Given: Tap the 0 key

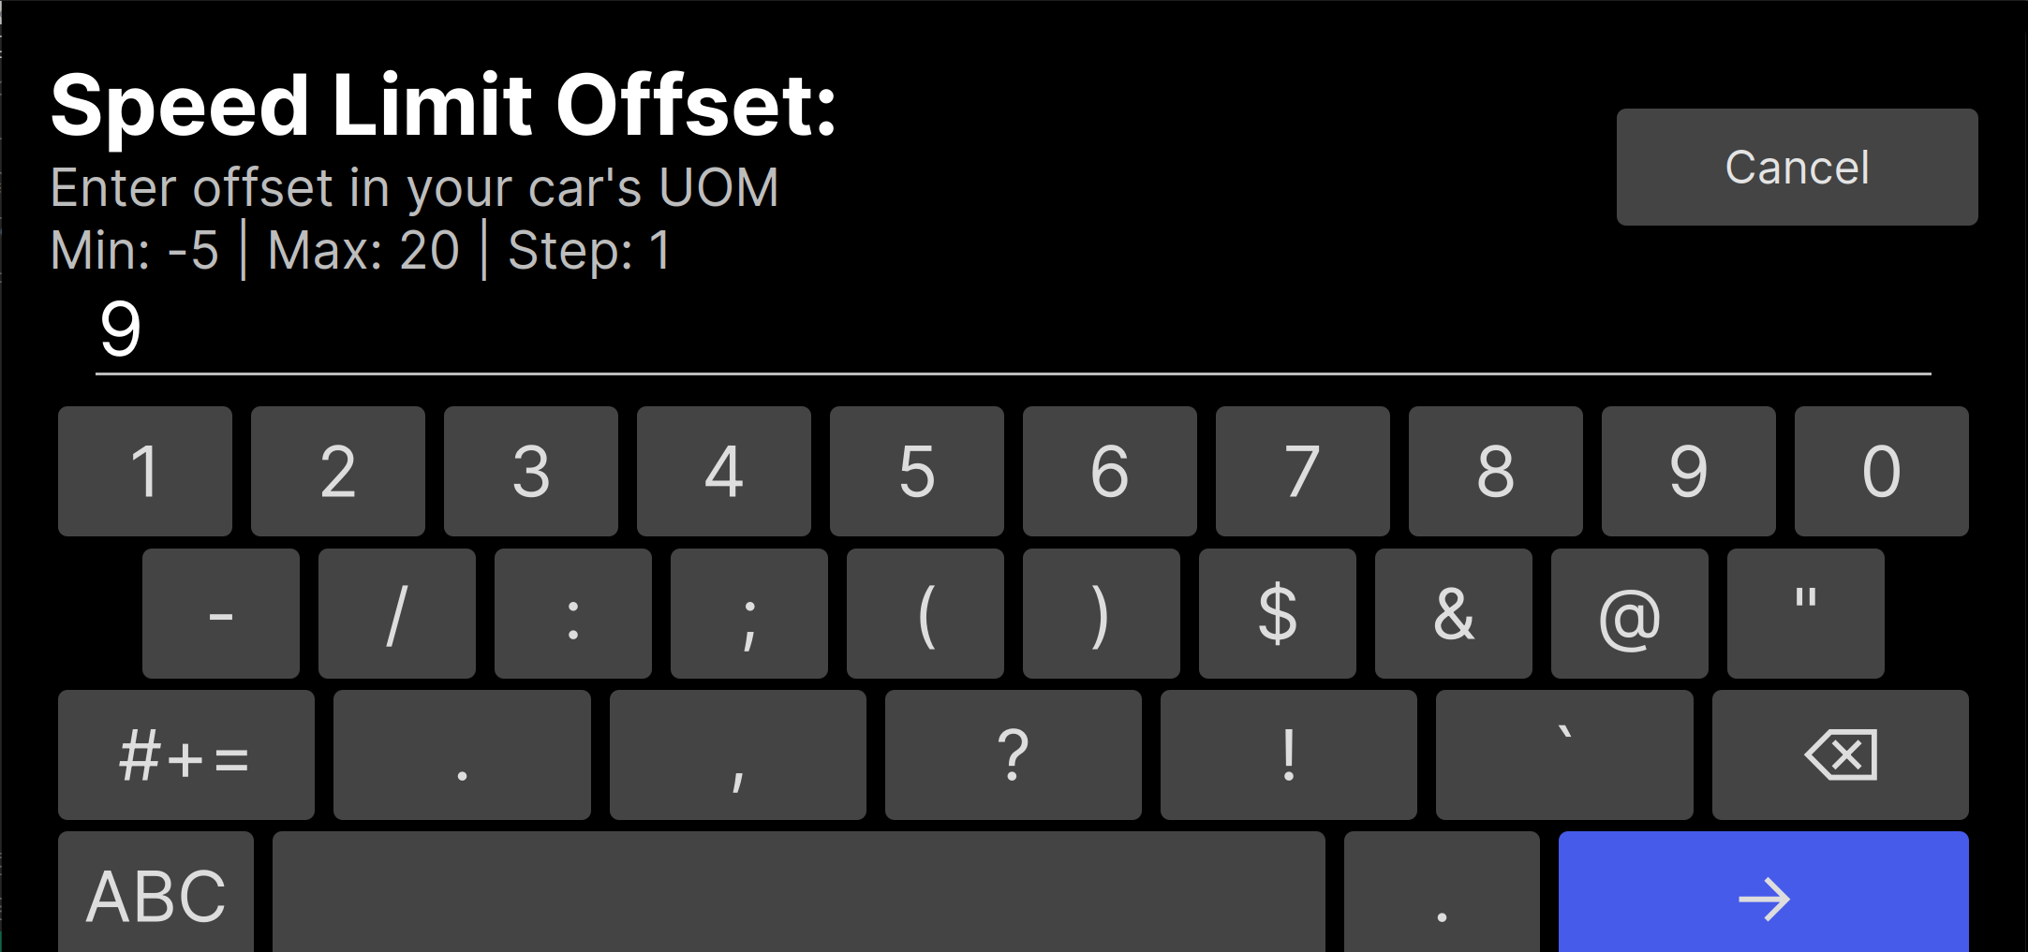Looking at the screenshot, I should click(1881, 471).
